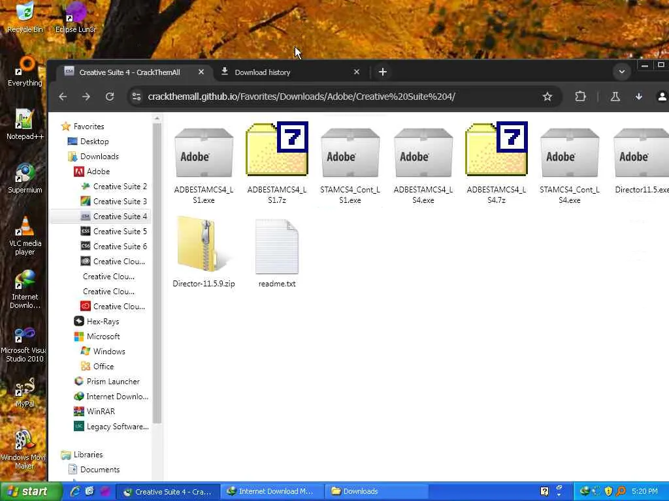Open a new browser tab
The width and height of the screenshot is (669, 501).
point(383,72)
